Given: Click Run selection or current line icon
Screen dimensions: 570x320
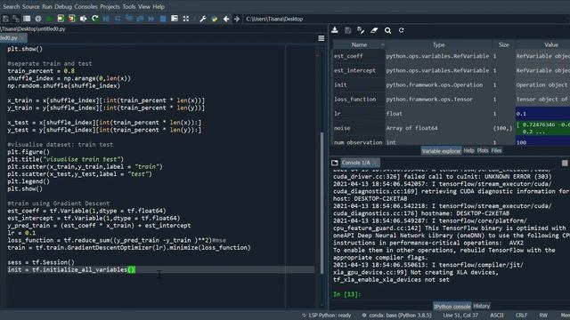Looking at the screenshot, I should point(83,19).
